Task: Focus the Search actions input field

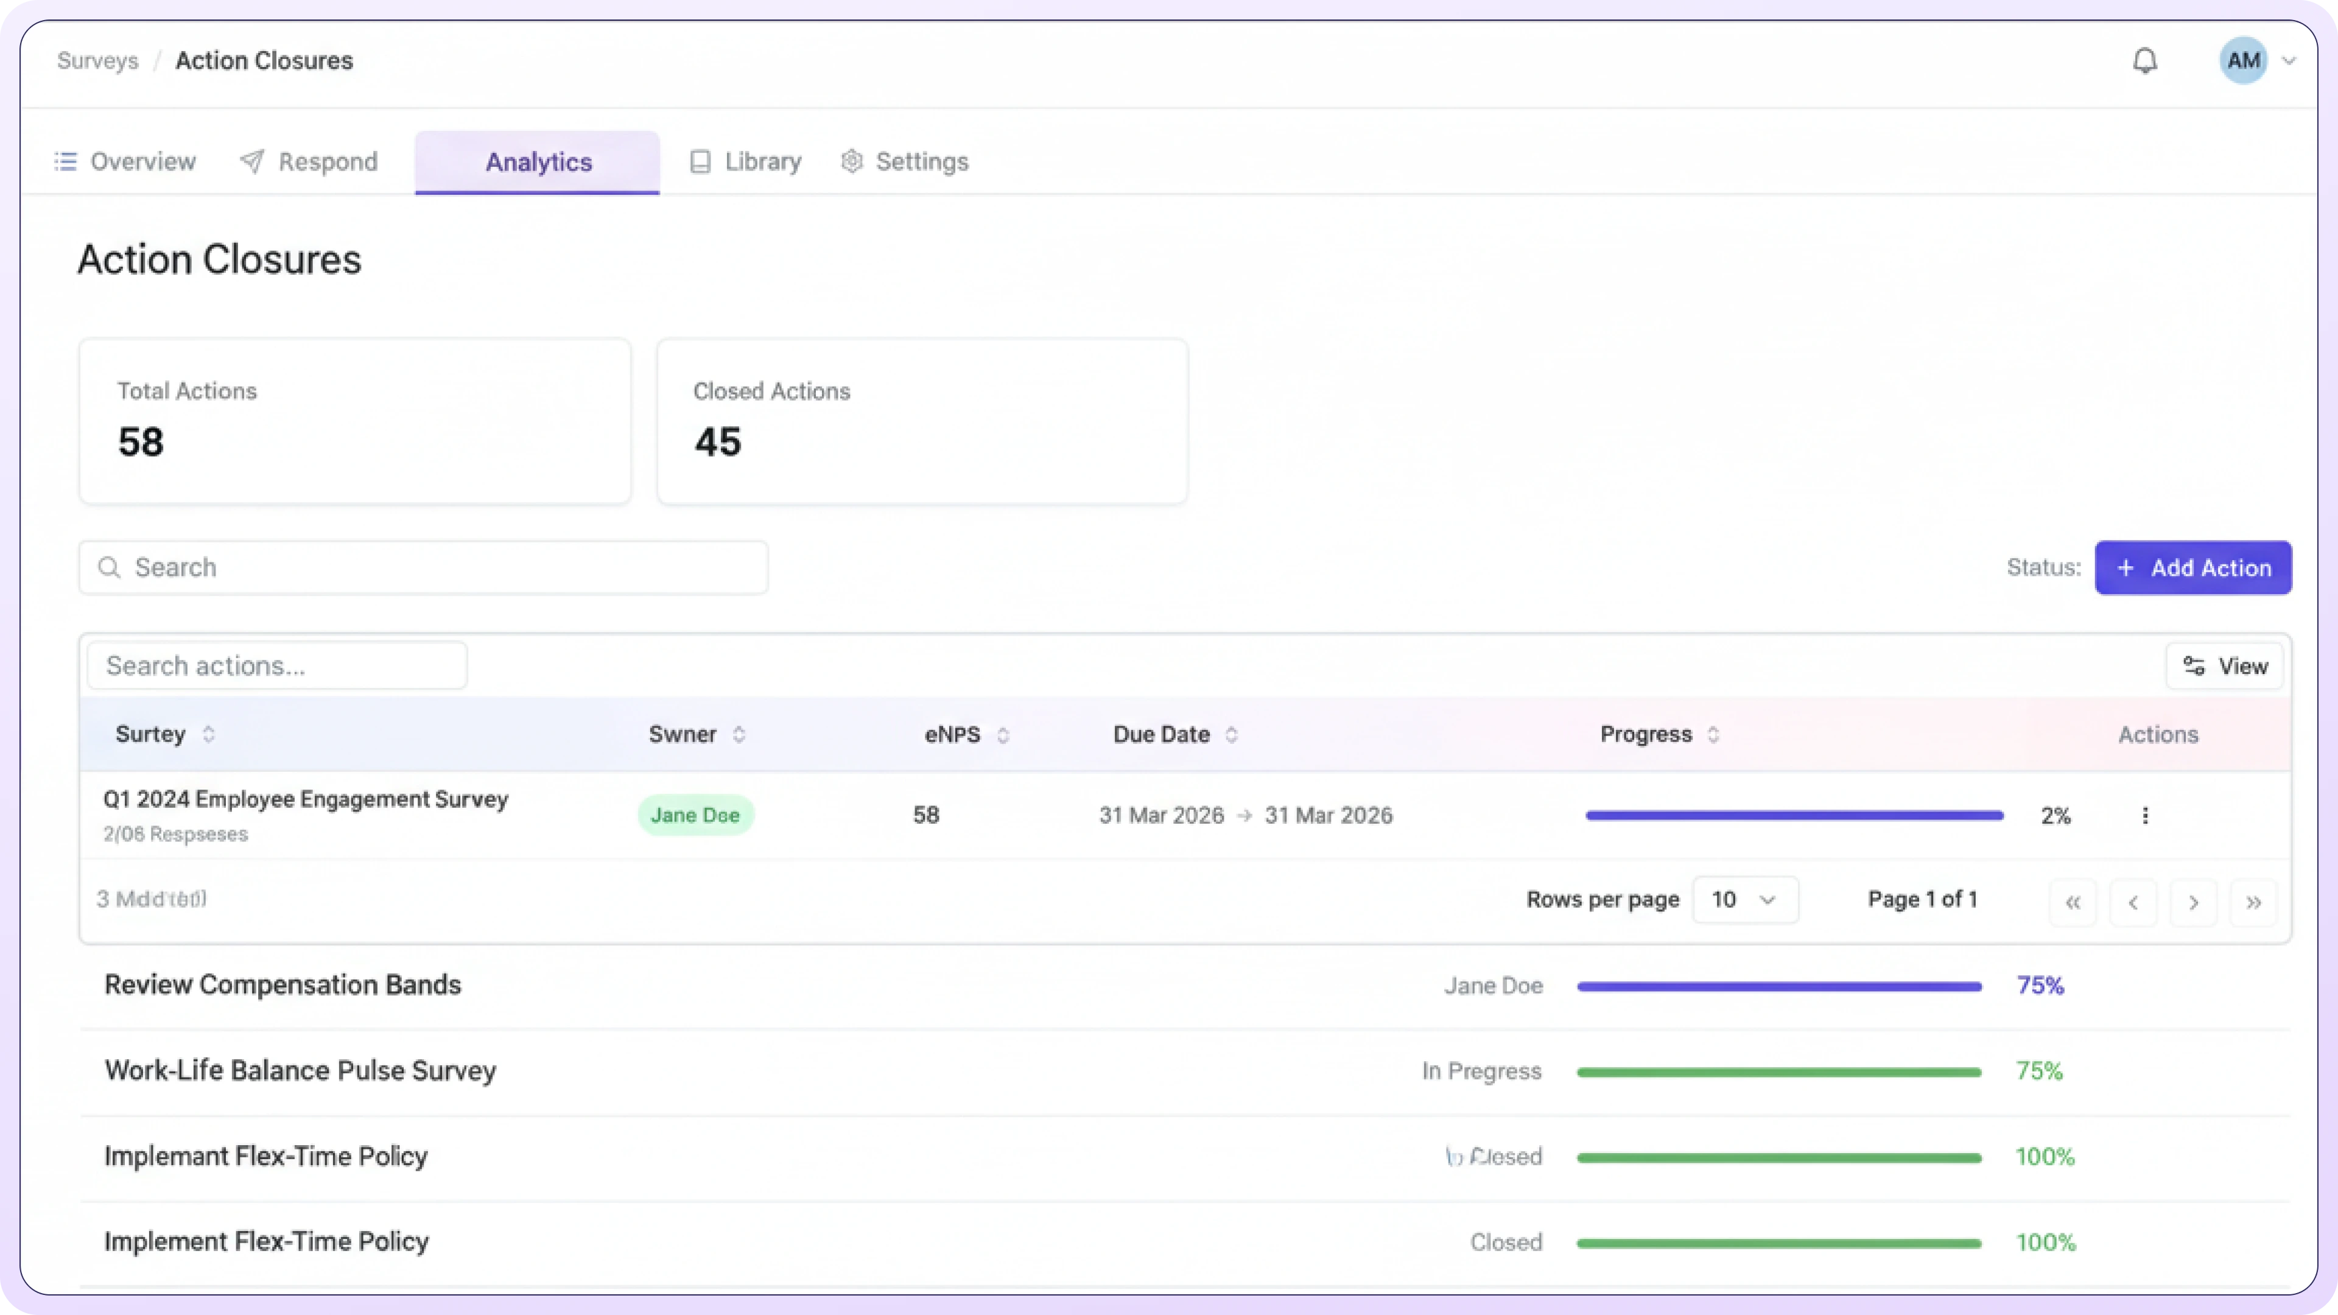Action: pyautogui.click(x=277, y=666)
